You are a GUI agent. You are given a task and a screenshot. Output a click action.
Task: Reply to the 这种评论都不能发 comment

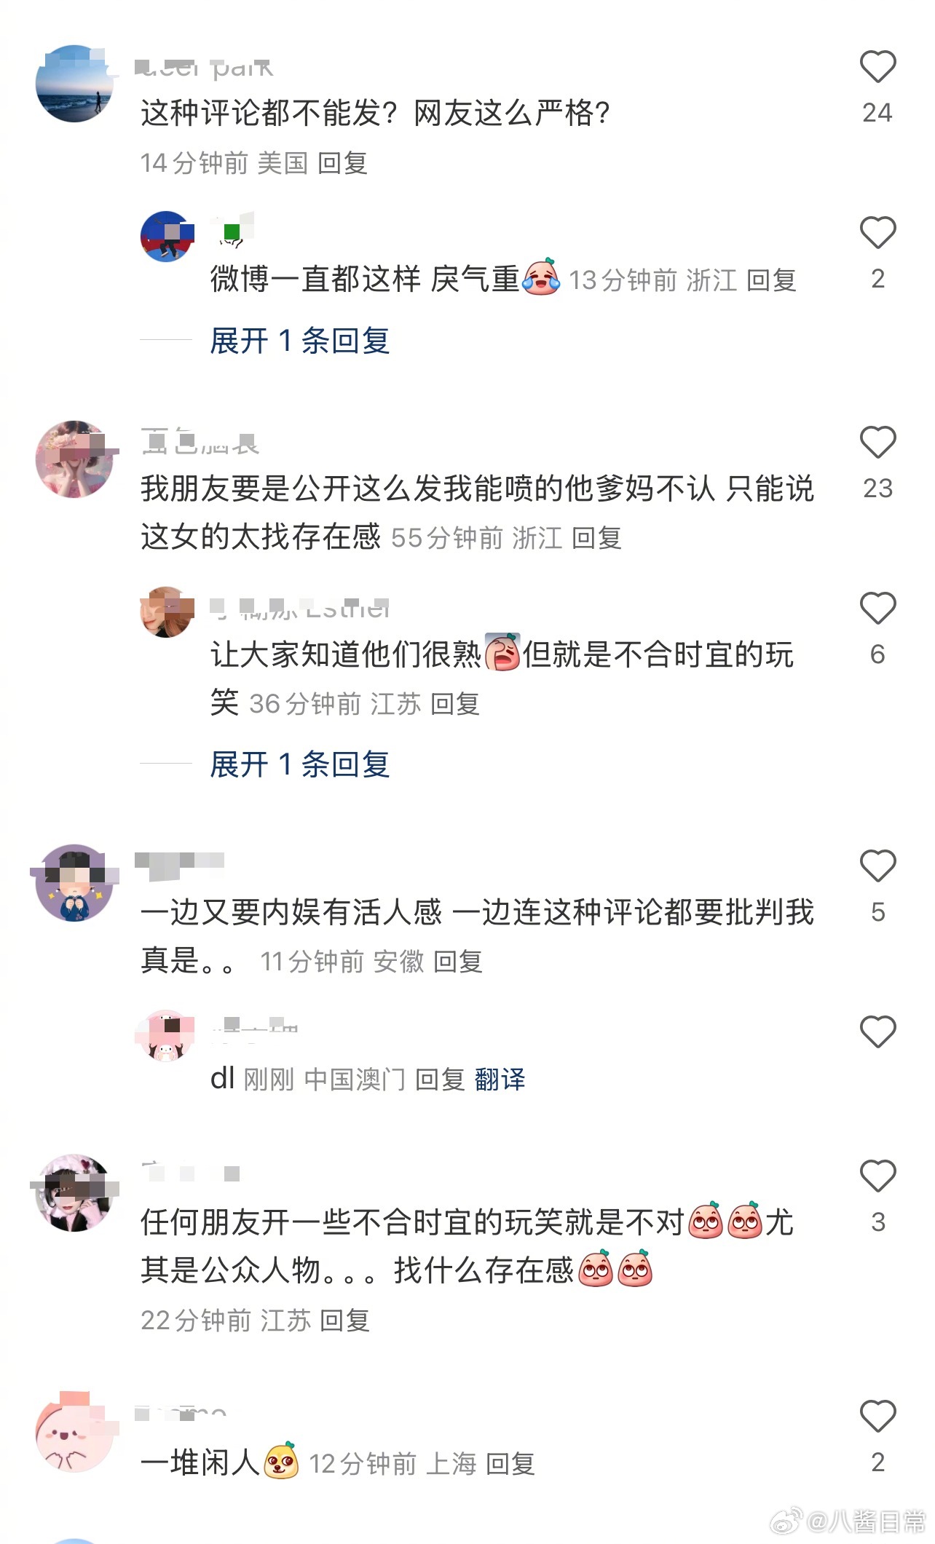(x=342, y=163)
